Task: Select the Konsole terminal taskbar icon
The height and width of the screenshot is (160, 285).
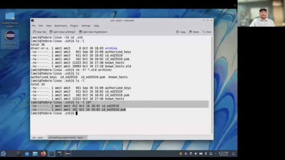Action: [51, 154]
